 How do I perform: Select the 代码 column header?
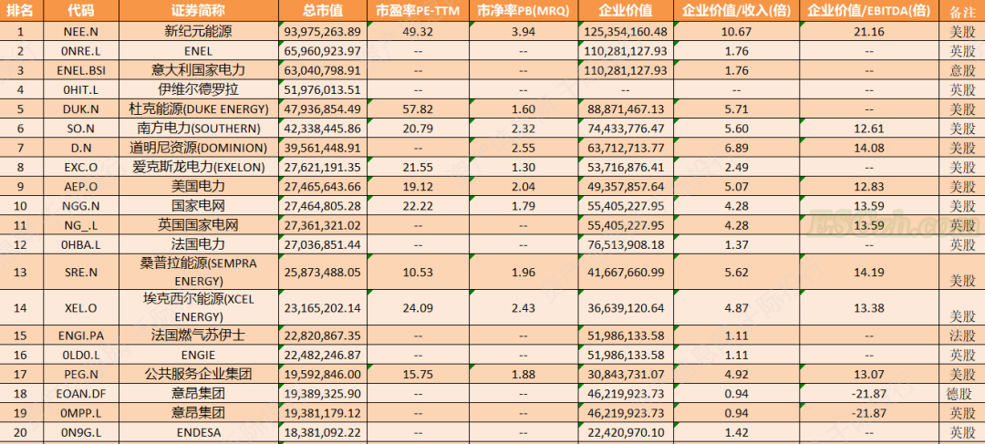pyautogui.click(x=80, y=11)
